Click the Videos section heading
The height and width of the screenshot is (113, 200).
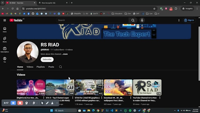[x=21, y=75]
